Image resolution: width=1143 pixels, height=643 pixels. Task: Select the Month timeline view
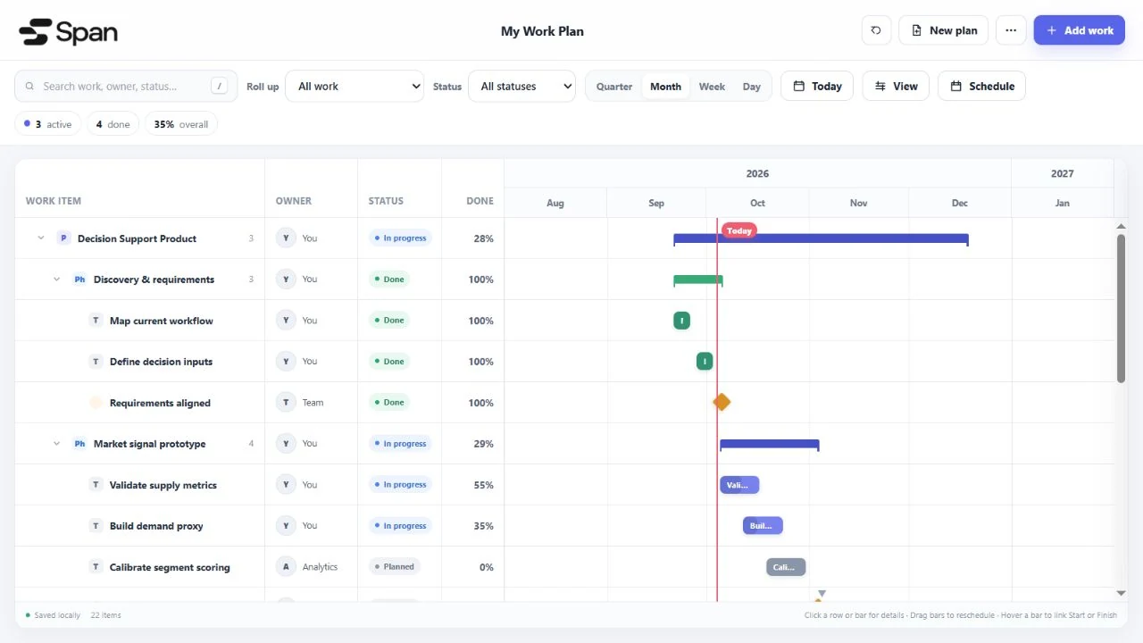[x=665, y=87]
